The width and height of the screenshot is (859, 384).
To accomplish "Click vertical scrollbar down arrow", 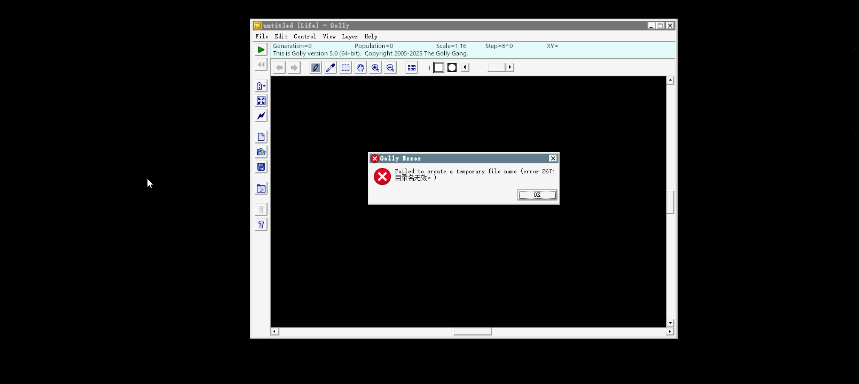I will click(x=670, y=323).
